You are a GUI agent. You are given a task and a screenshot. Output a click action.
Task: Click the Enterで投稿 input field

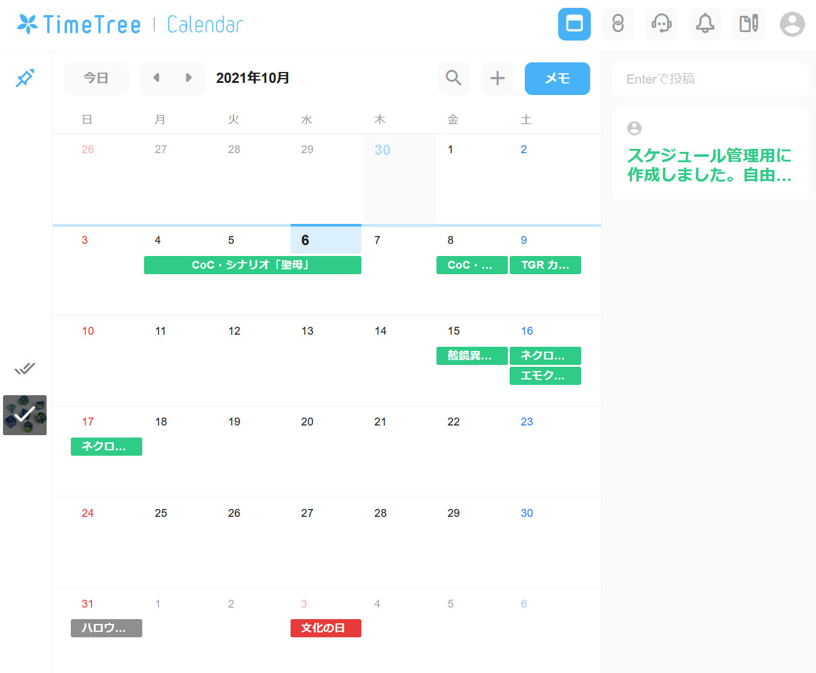pos(711,79)
